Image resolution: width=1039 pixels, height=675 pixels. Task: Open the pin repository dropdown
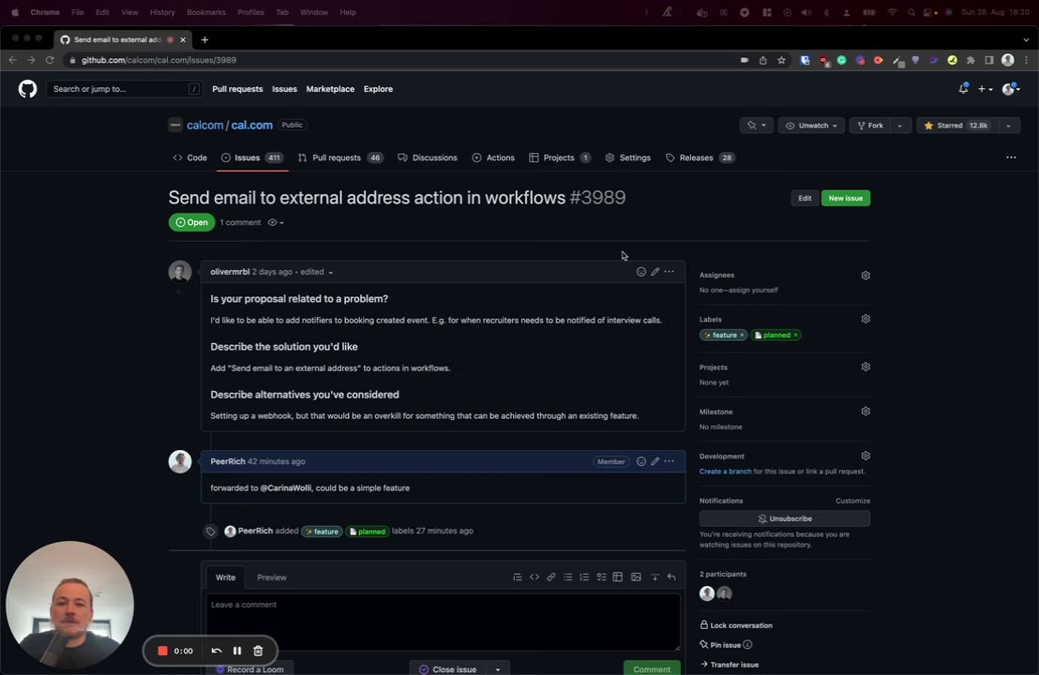tap(756, 126)
